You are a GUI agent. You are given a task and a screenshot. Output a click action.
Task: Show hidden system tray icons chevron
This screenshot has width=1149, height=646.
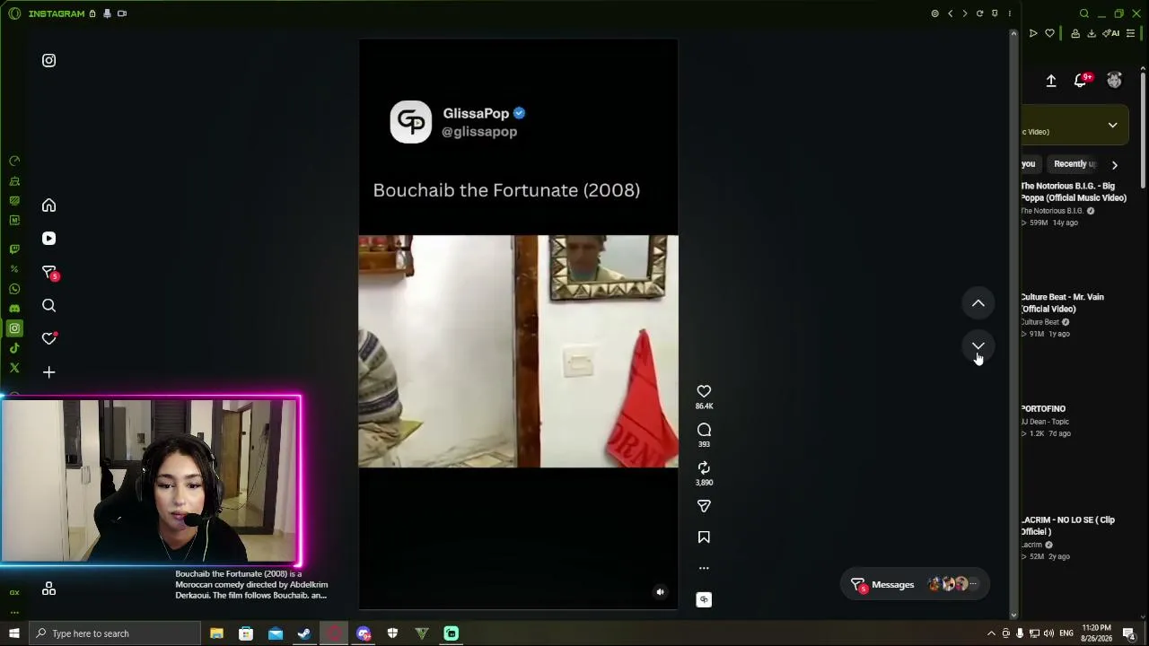point(991,633)
